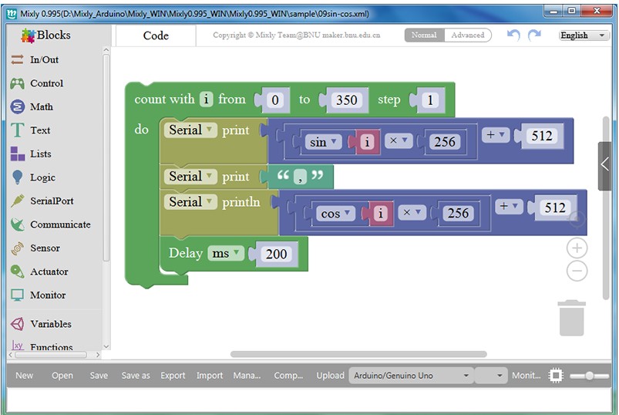The width and height of the screenshot is (619, 415).
Task: Click the redo arrow icon
Action: tap(534, 35)
